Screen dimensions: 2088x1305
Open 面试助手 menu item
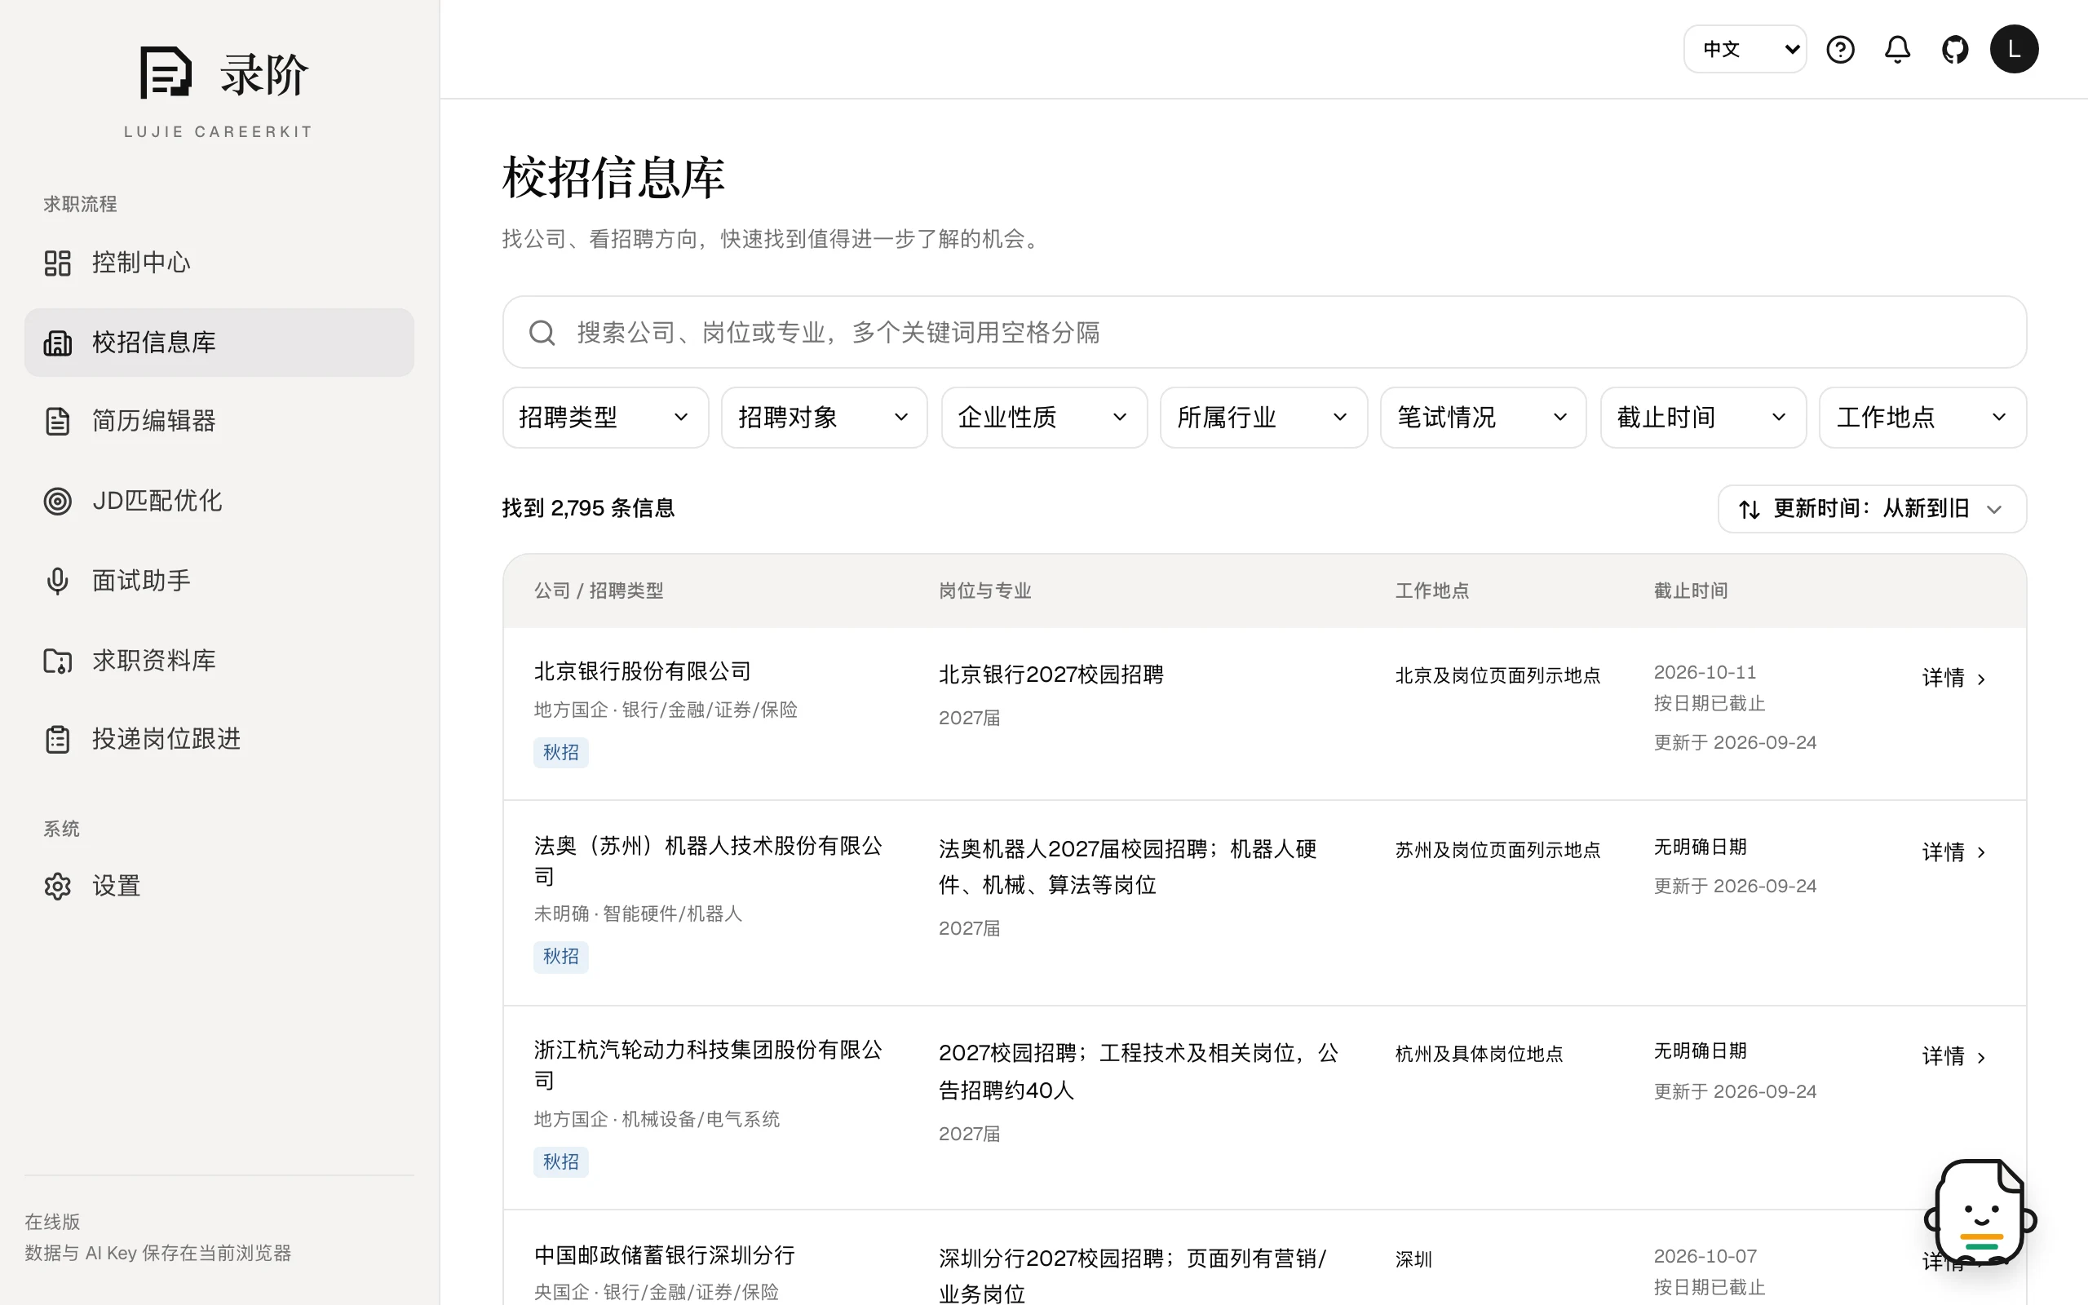219,581
